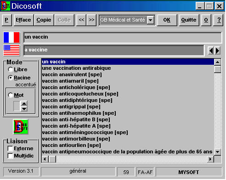
Task: Select 'vaccin antiamaril [spe]' entry
Action: (x=128, y=81)
